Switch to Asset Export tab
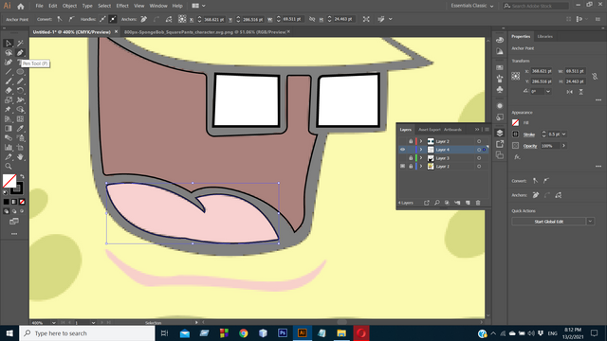Viewport: 607px width, 341px height. 430,130
